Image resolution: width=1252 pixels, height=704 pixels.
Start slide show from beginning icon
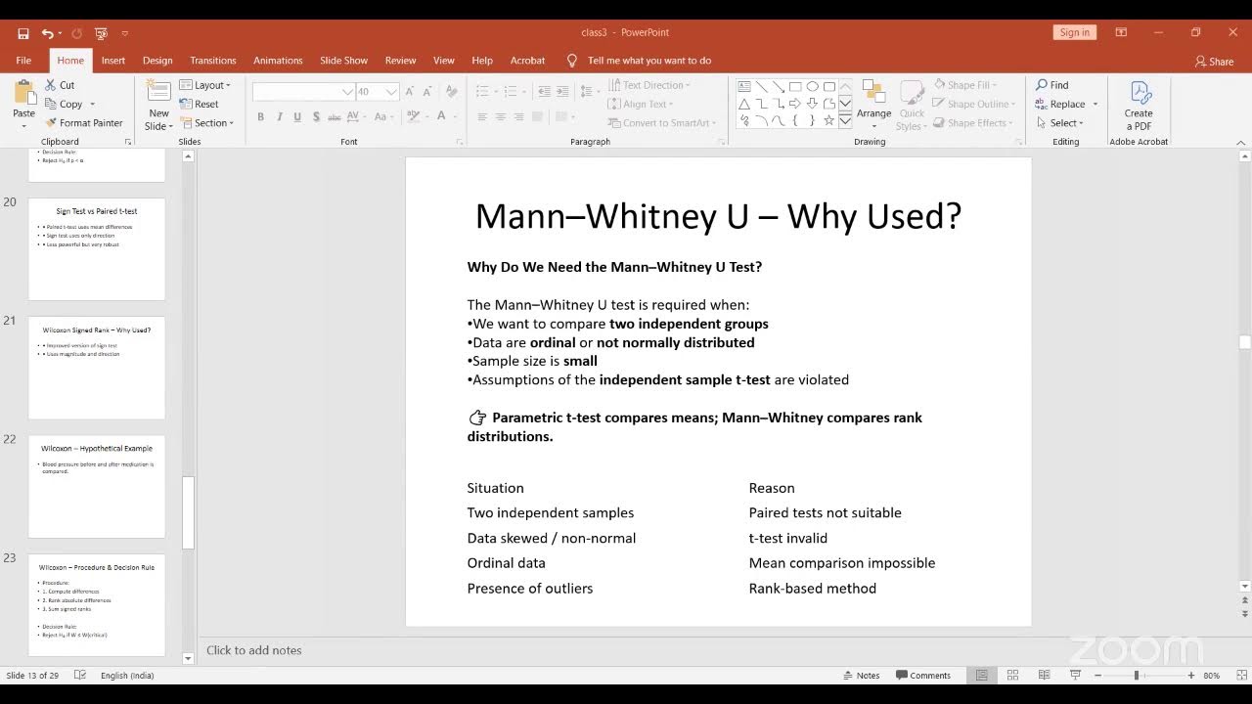101,33
